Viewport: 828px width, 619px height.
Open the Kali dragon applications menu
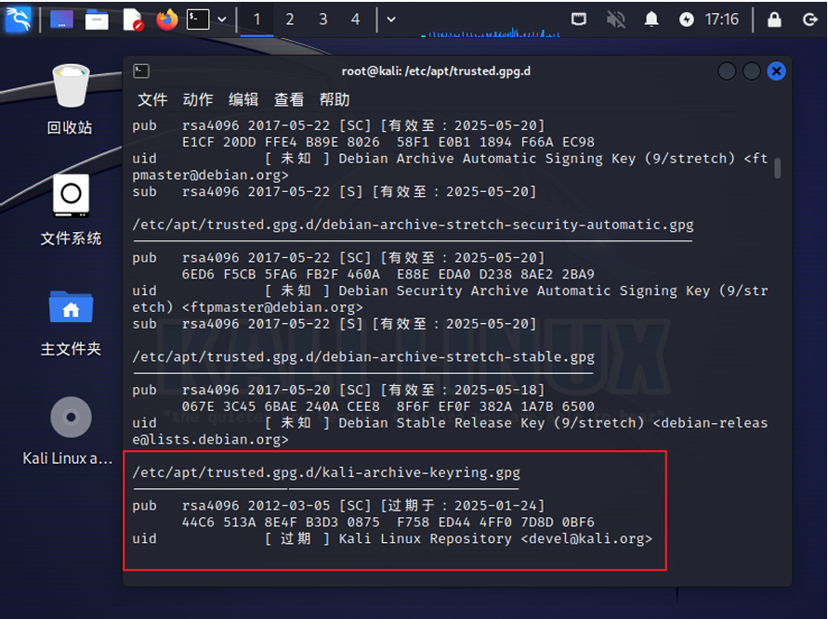[18, 19]
